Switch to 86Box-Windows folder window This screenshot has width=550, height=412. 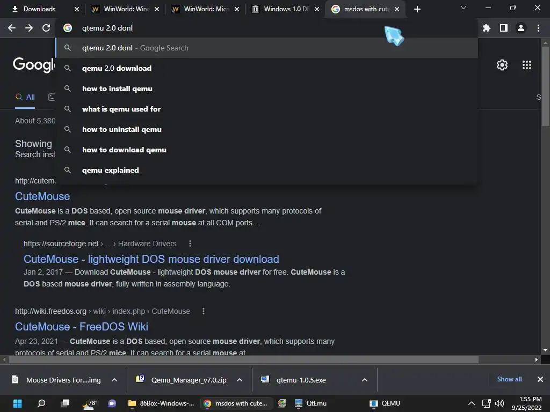pos(161,403)
